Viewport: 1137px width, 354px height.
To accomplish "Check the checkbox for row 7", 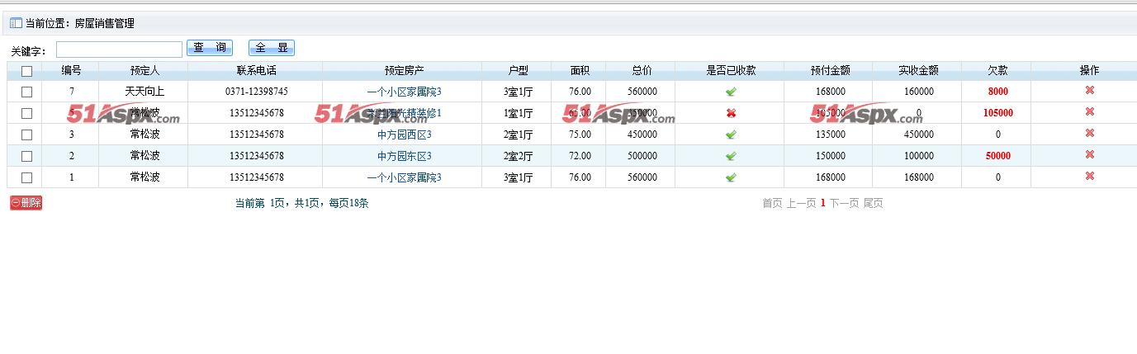I will (26, 92).
